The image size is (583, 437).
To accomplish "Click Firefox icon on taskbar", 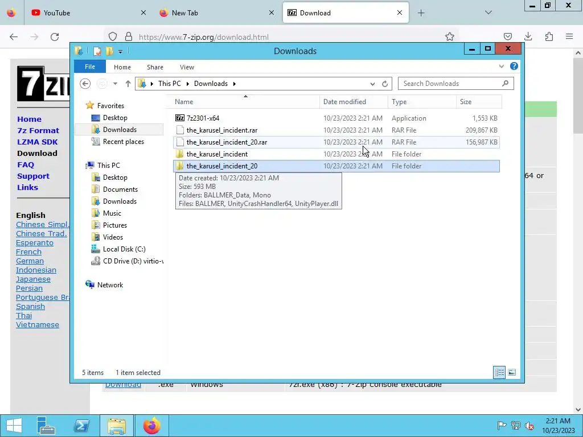I will (x=151, y=426).
